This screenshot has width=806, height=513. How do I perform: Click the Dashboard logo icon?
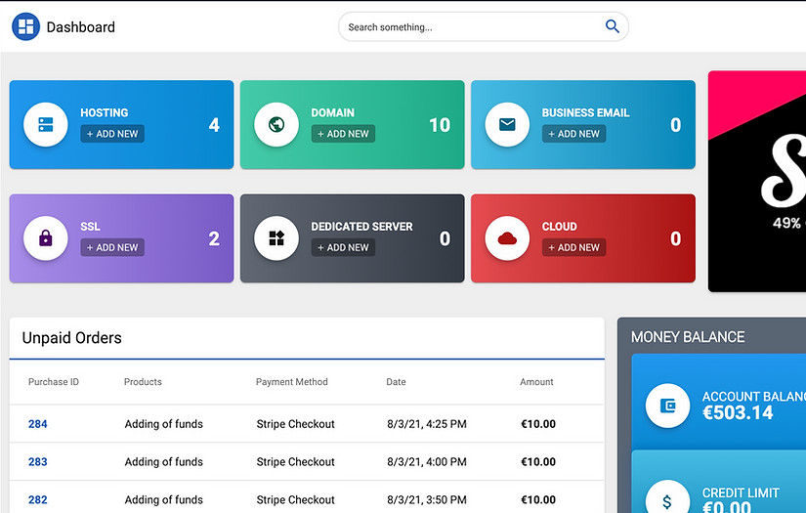click(x=25, y=26)
